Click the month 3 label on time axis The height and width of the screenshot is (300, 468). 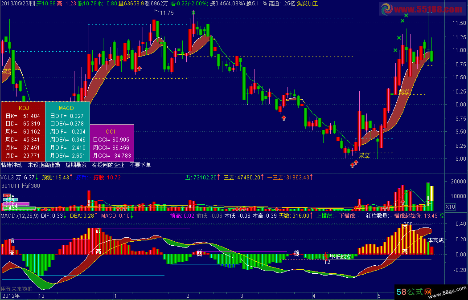pyautogui.click(x=242, y=296)
